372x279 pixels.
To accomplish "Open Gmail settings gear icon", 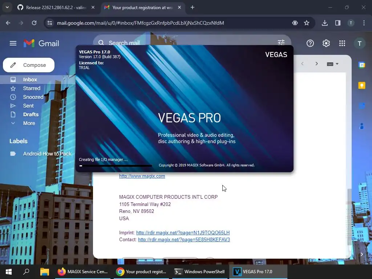I will click(x=326, y=43).
